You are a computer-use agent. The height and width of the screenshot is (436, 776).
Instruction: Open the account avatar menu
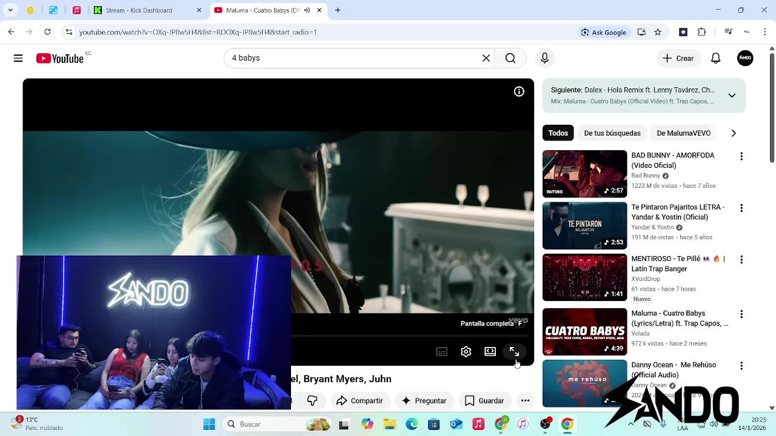pyautogui.click(x=745, y=58)
